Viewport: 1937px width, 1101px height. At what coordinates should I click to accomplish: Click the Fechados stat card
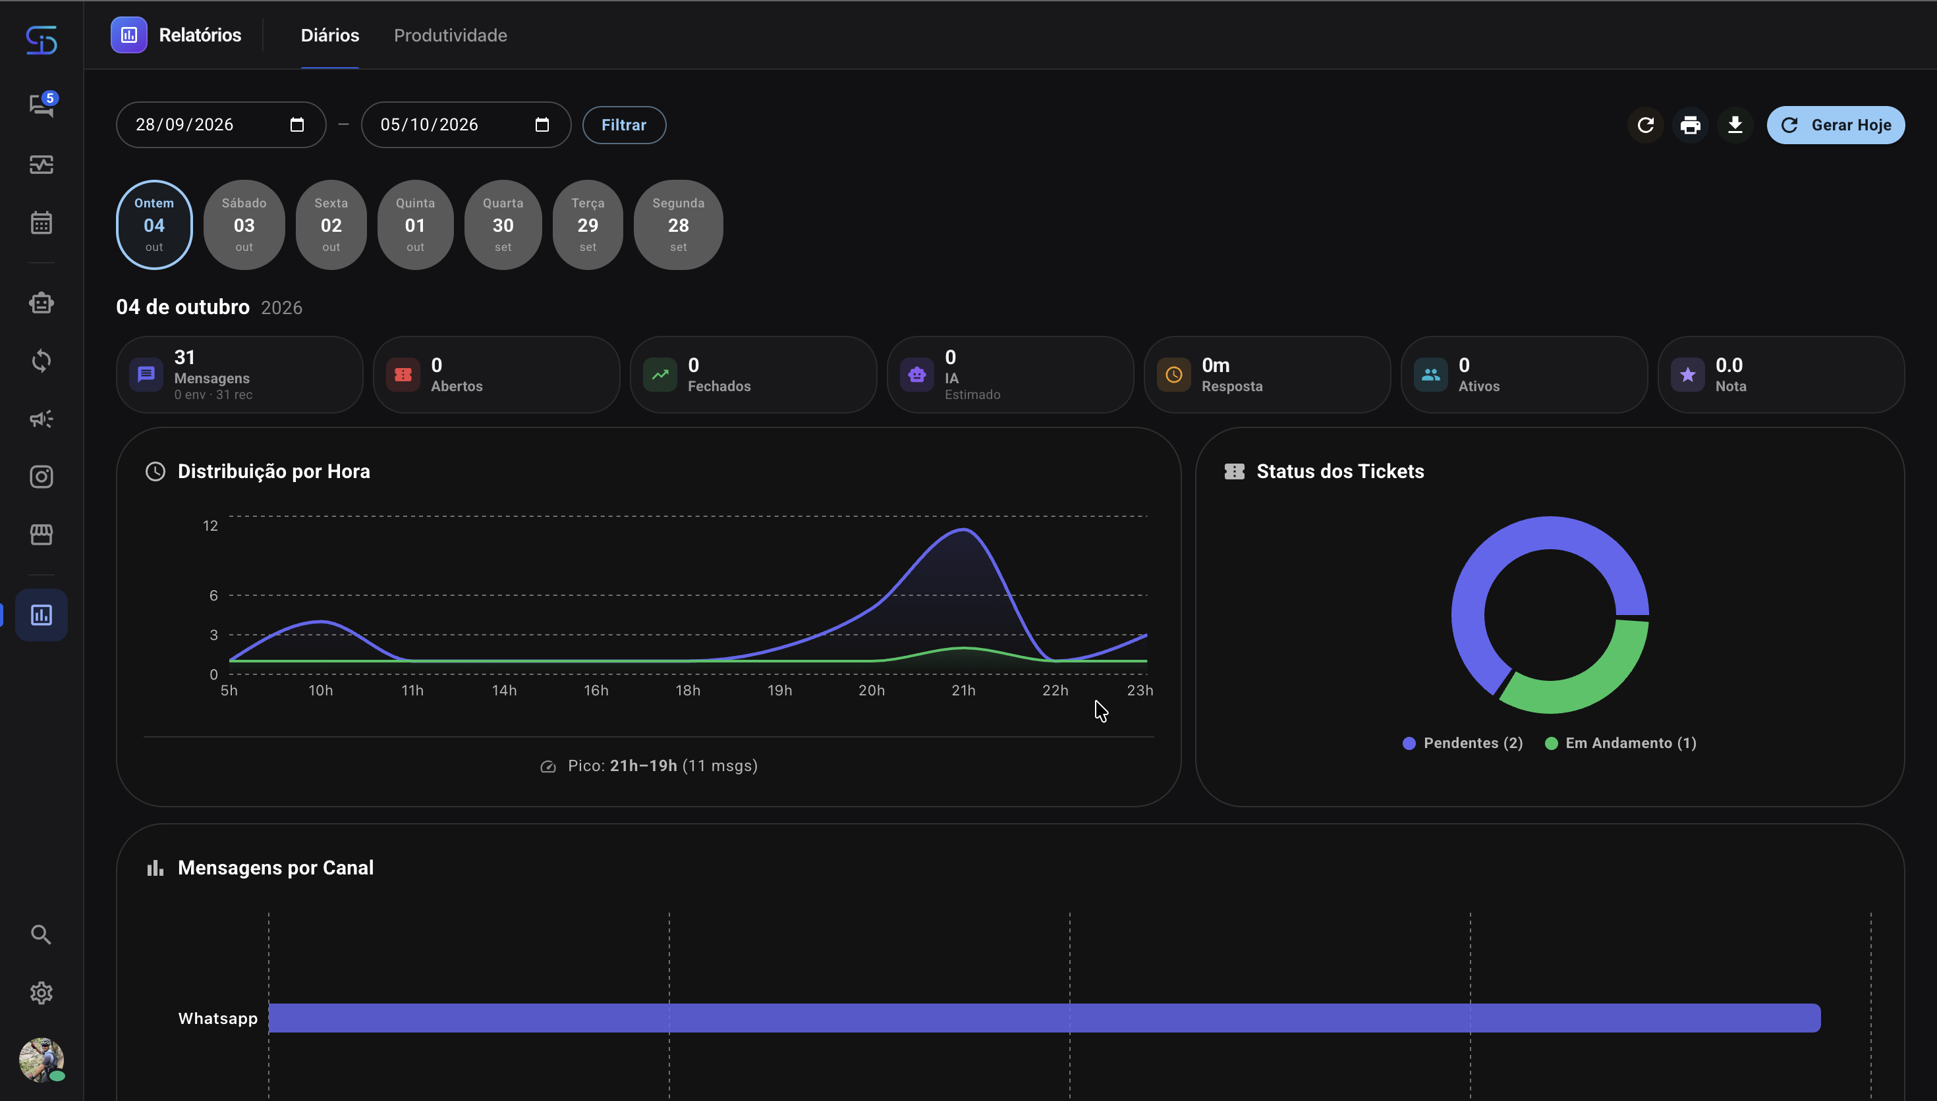click(x=753, y=374)
